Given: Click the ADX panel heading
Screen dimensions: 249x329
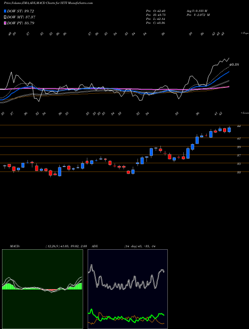Looking at the screenshot, I should (95, 246).
